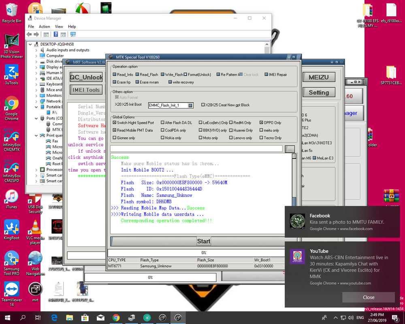Image resolution: width=405 pixels, height=324 pixels.
Task: Enable Erase frp checkbox
Action: click(x=115, y=82)
